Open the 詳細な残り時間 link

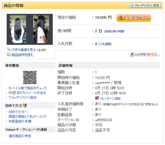click(x=114, y=31)
